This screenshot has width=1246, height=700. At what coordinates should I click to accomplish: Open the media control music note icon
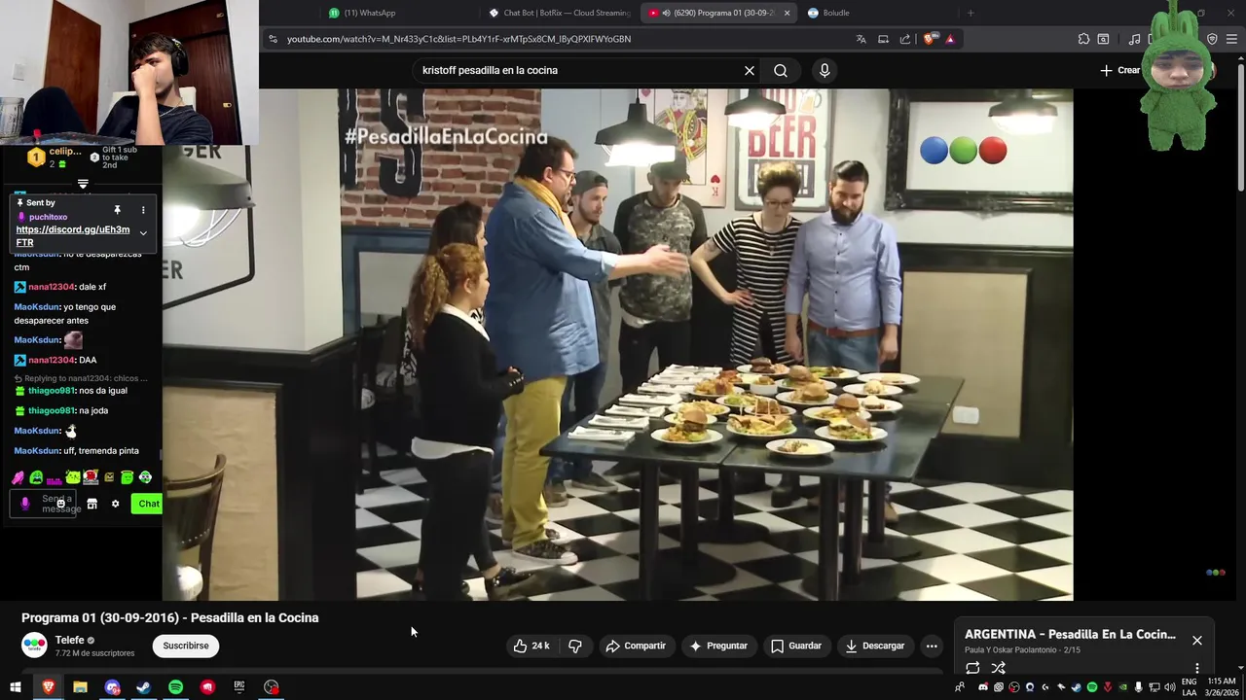click(1134, 39)
